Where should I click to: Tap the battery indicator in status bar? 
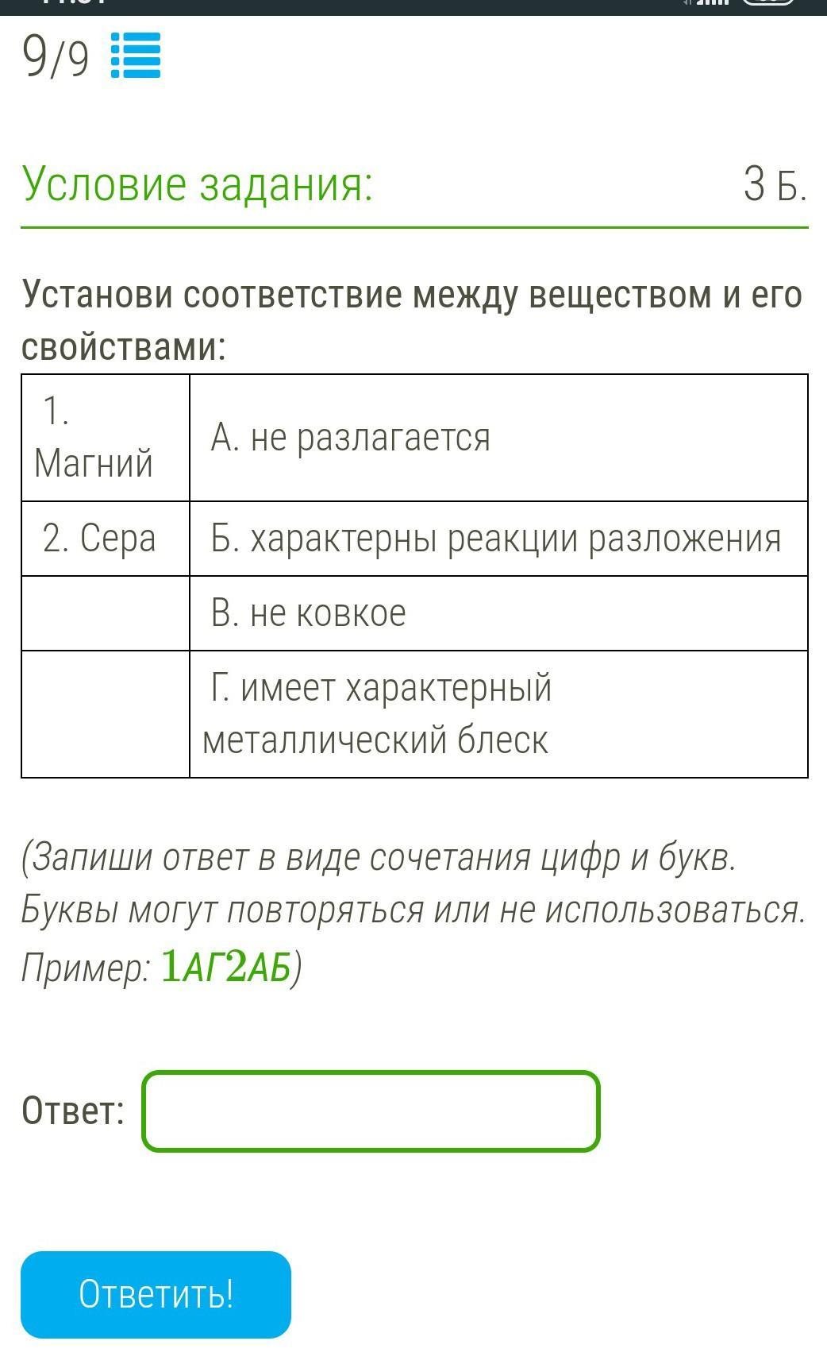click(x=768, y=2)
